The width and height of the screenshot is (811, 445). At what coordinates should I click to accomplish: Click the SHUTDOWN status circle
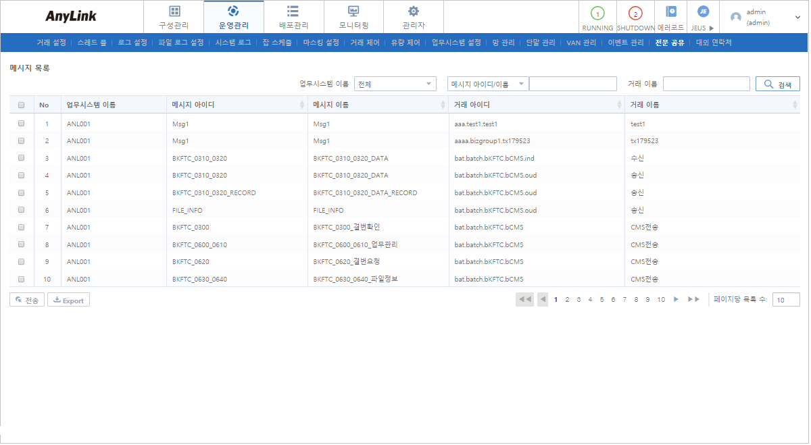click(x=635, y=14)
